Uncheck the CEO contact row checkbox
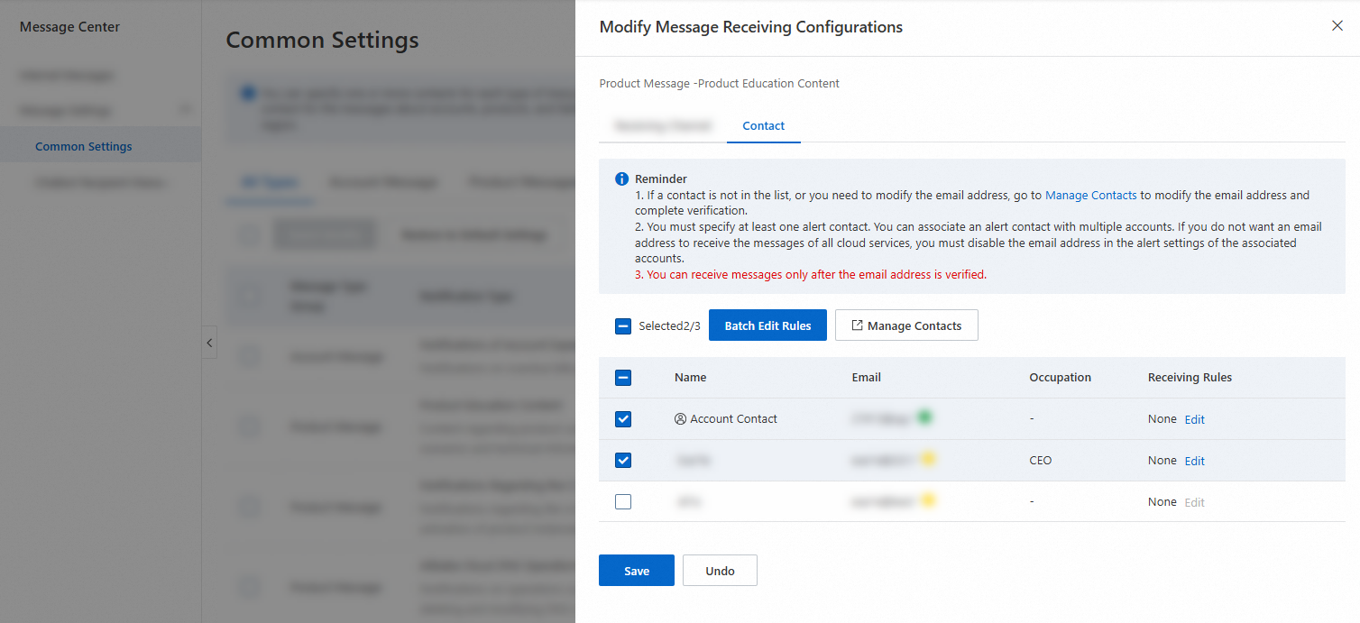The width and height of the screenshot is (1360, 623). pos(623,461)
